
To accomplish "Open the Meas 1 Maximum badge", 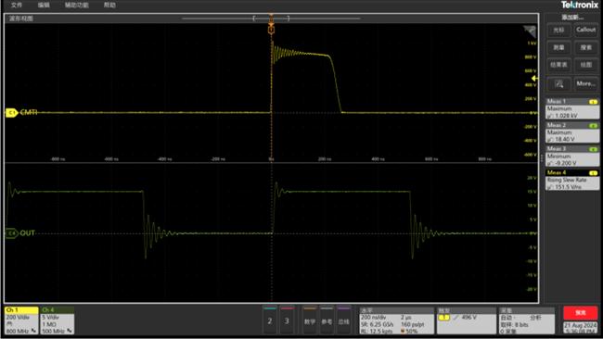I will coord(572,108).
